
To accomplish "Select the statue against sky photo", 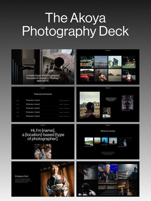I will click(x=115, y=62).
